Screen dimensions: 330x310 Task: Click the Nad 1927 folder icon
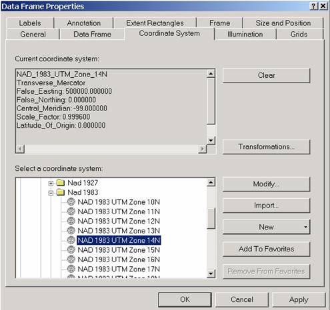tap(61, 182)
